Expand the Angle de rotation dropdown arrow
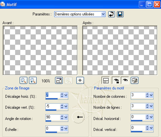The image size is (161, 137). click(66, 117)
